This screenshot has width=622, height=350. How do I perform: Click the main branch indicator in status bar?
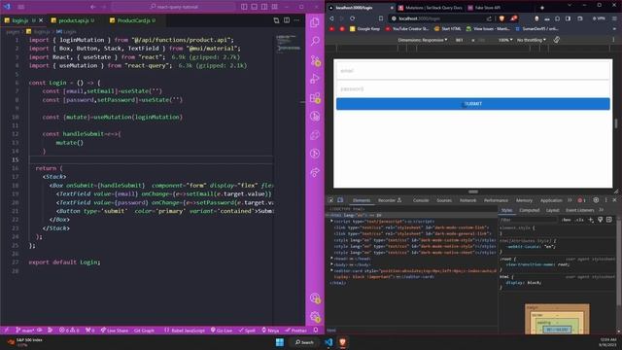(x=24, y=331)
